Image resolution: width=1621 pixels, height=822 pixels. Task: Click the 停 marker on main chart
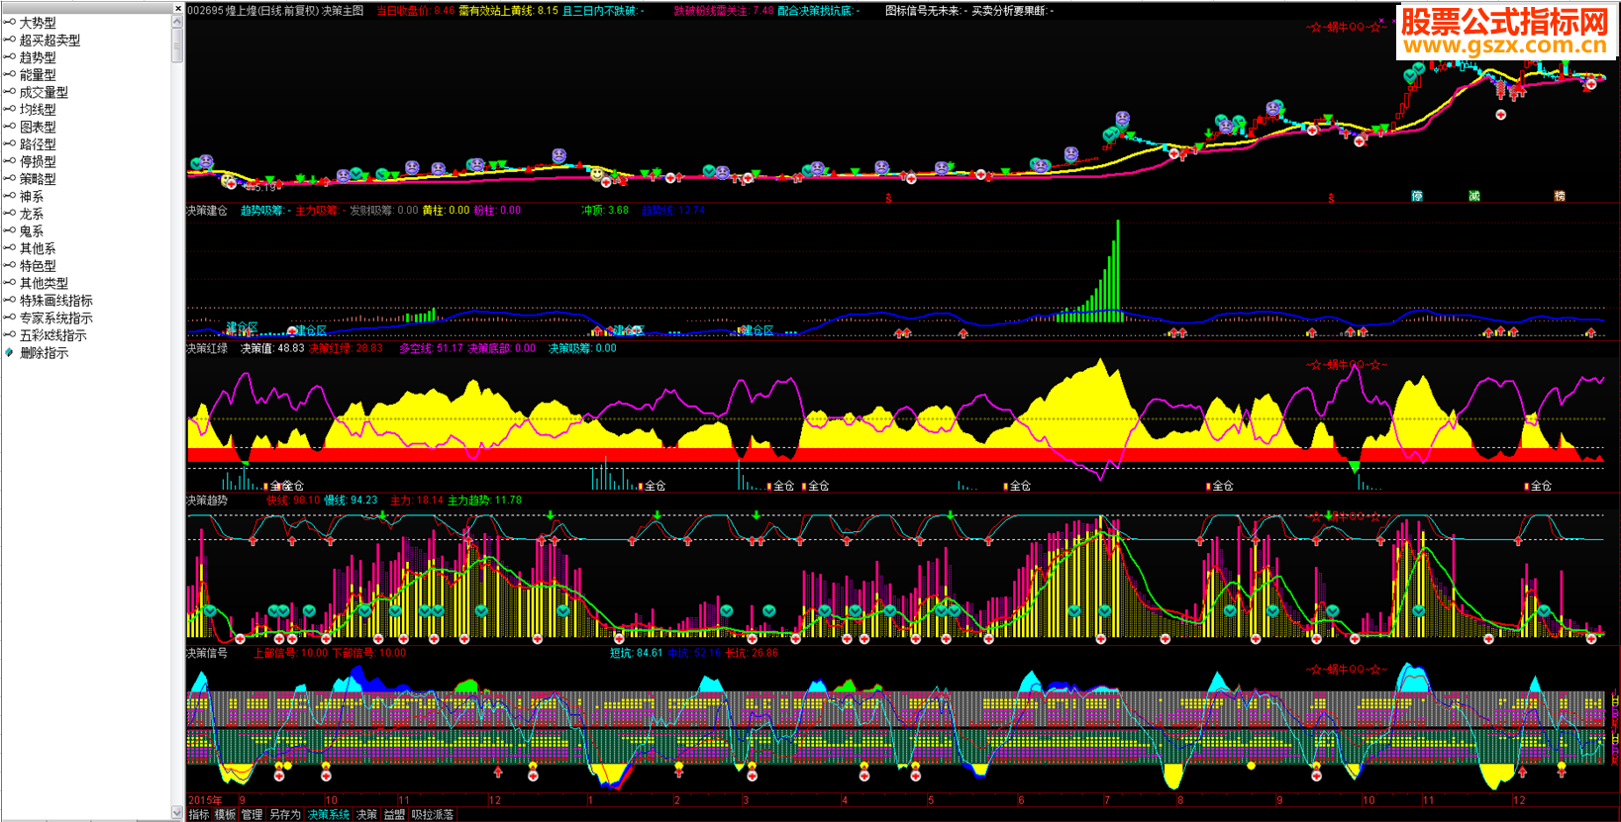tap(1417, 196)
